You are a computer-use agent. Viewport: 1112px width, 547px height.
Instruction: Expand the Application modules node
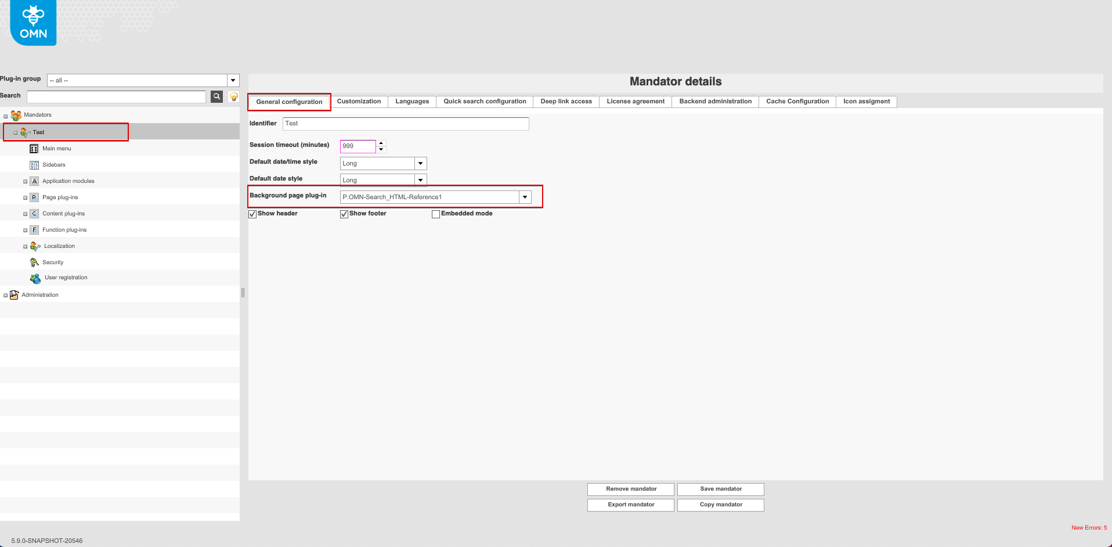click(25, 182)
